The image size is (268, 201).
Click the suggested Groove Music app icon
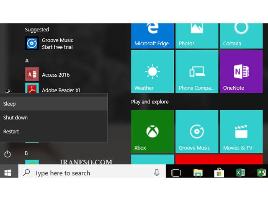32,43
